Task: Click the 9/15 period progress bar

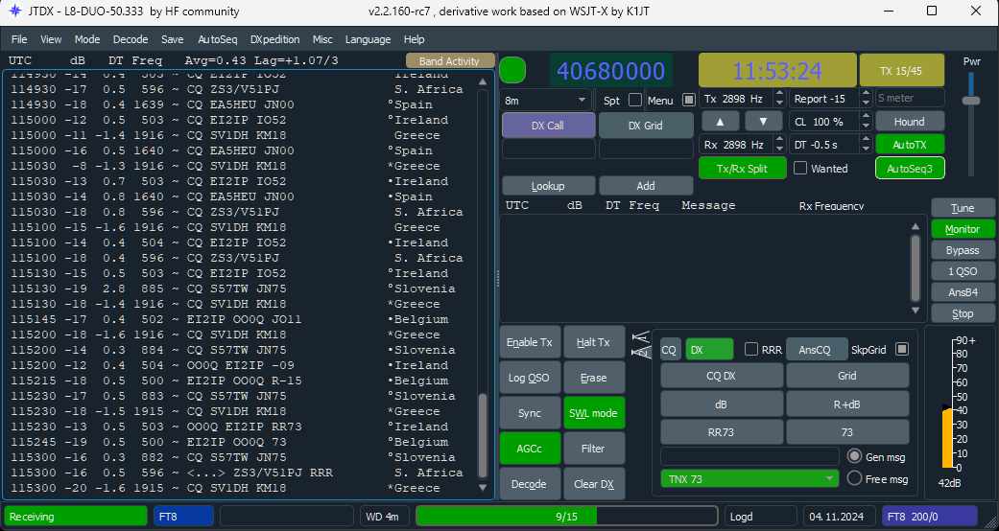Action: [x=567, y=517]
